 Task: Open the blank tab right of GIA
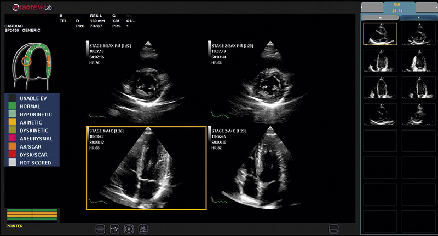coord(426,8)
